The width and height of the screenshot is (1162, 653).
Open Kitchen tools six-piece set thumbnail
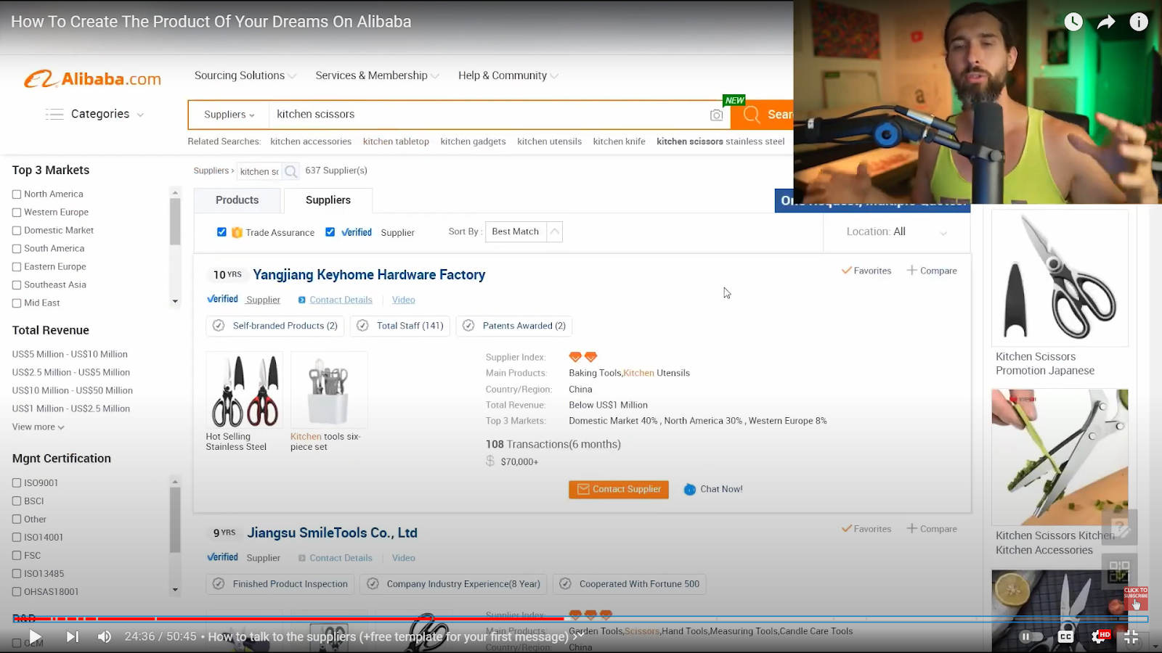coord(329,390)
